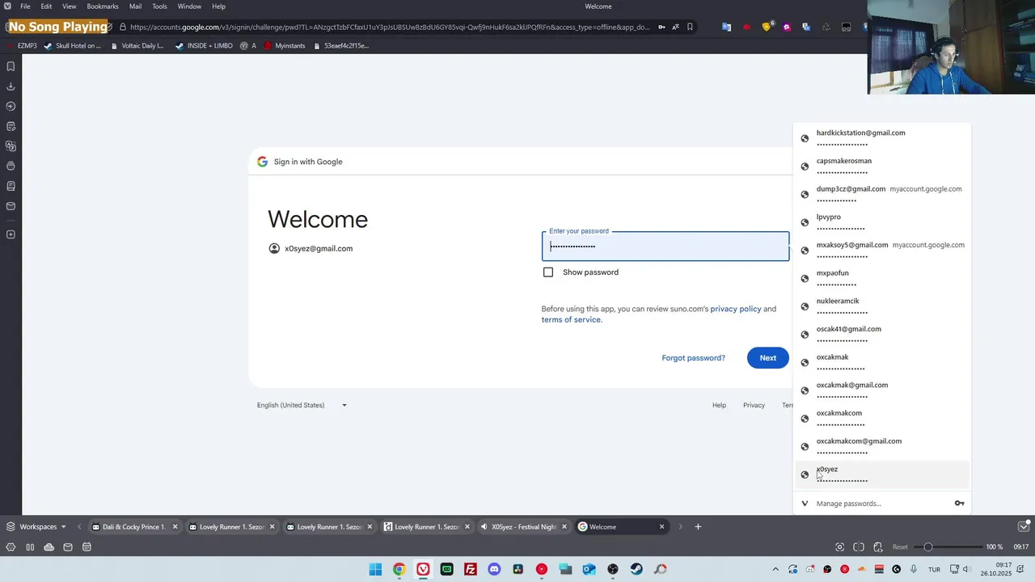Open Google Chrome from the taskbar

click(x=399, y=569)
